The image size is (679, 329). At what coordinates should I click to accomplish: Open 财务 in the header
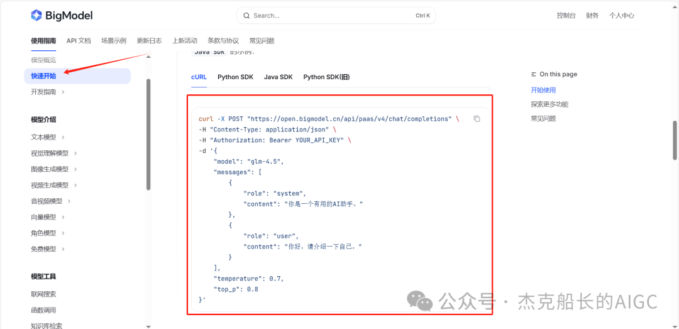[x=592, y=16]
